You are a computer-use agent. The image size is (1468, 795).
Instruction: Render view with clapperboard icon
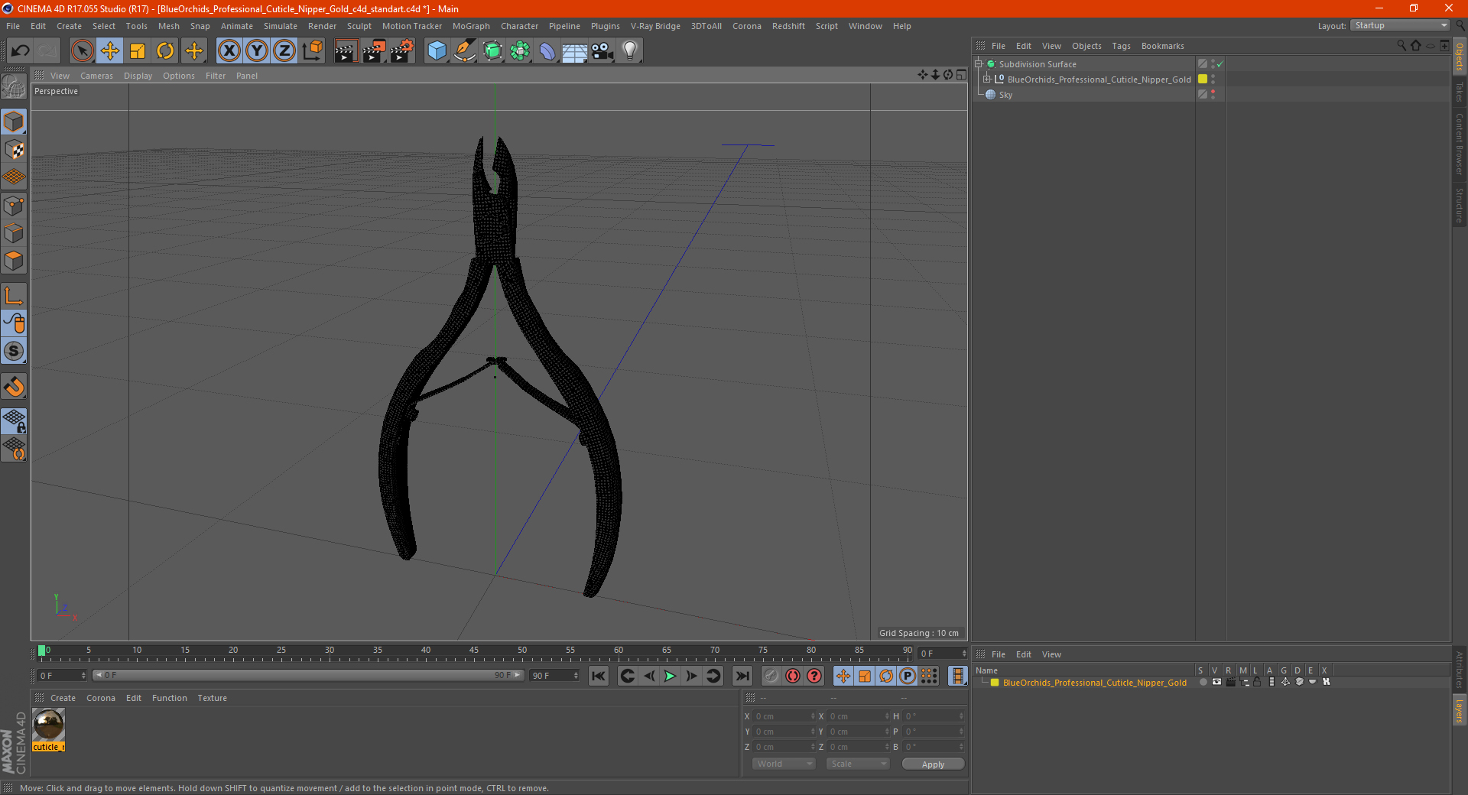pos(346,51)
